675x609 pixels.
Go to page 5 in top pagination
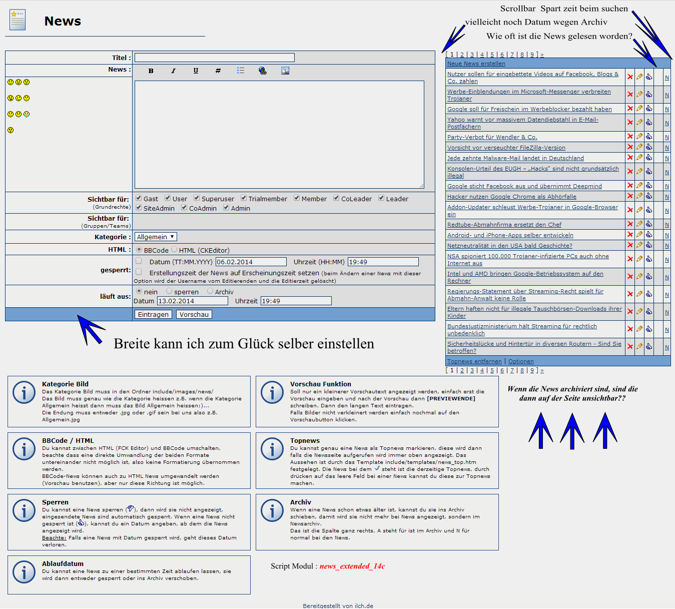(492, 55)
